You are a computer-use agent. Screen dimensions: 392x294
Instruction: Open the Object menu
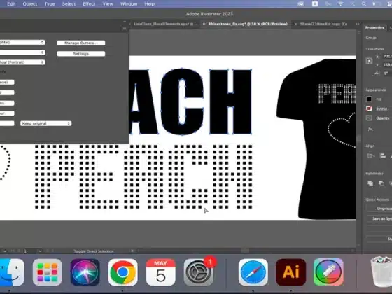point(30,4)
